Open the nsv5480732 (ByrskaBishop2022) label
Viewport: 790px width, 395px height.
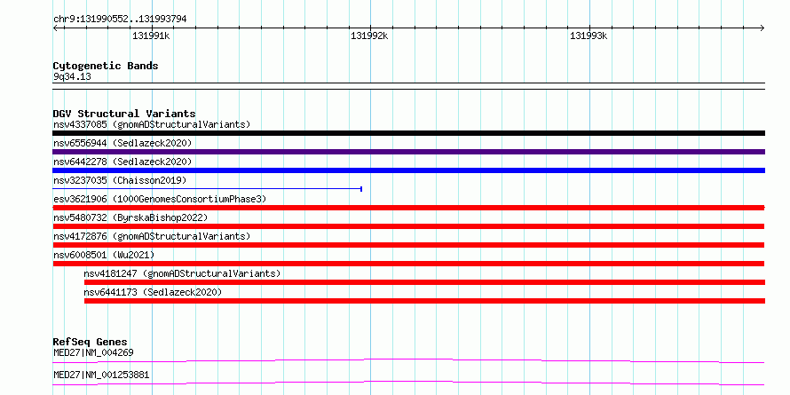[x=130, y=217]
